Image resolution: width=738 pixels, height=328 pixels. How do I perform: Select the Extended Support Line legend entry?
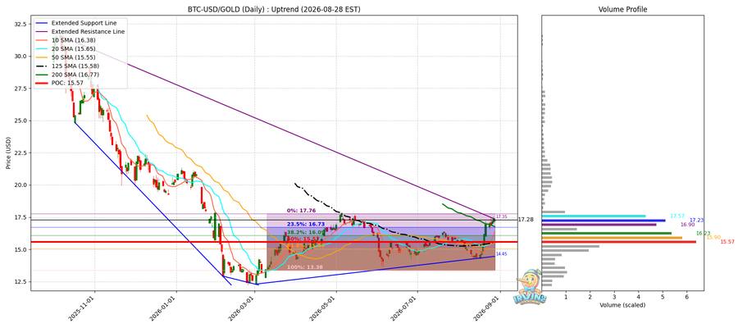75,23
